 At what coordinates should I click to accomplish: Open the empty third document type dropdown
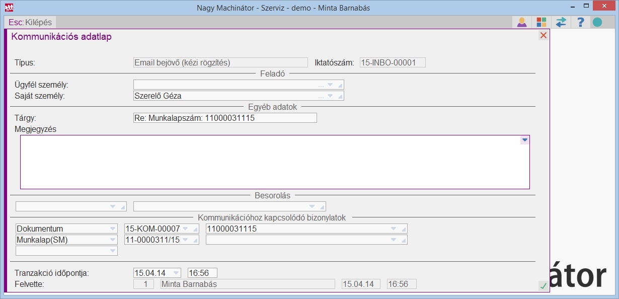[113, 251]
